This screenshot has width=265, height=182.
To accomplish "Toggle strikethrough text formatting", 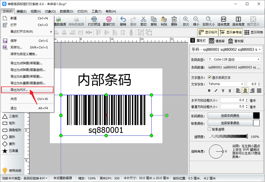I will [x=223, y=91].
